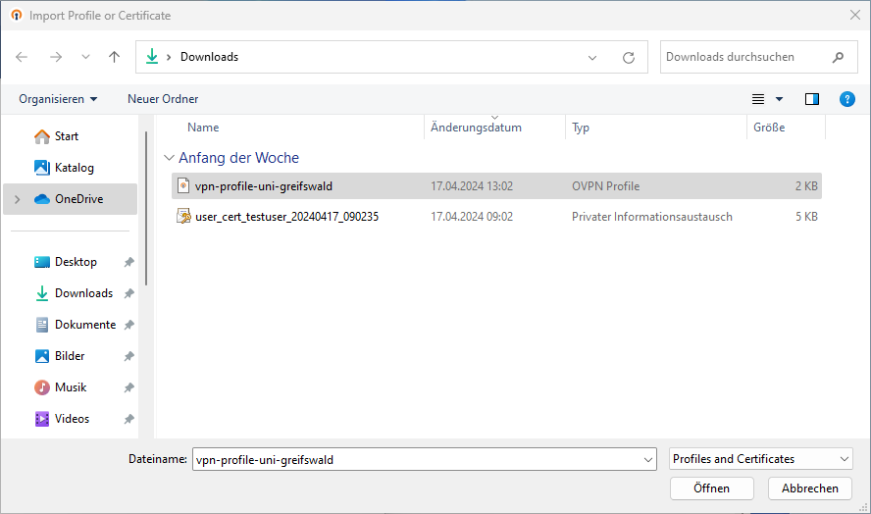The image size is (871, 514).
Task: Click the Refresh button in address bar
Action: click(629, 57)
